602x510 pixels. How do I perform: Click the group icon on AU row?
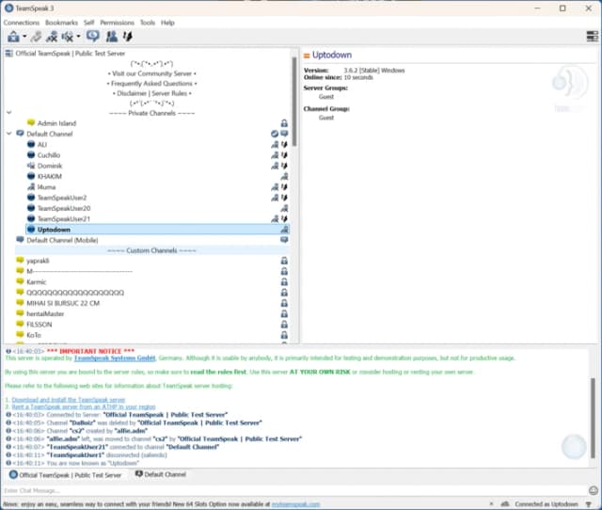275,144
